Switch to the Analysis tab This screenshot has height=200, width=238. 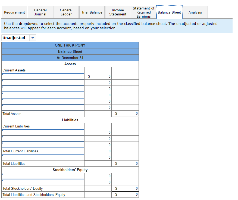[x=195, y=12]
